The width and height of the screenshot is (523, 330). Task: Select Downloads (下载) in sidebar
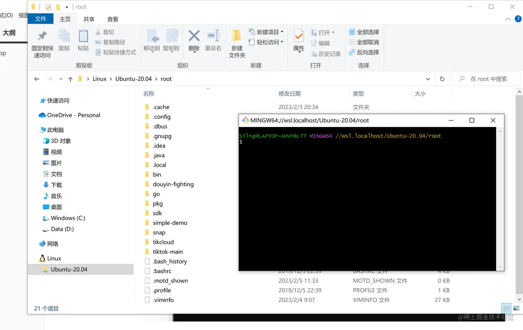click(x=53, y=185)
